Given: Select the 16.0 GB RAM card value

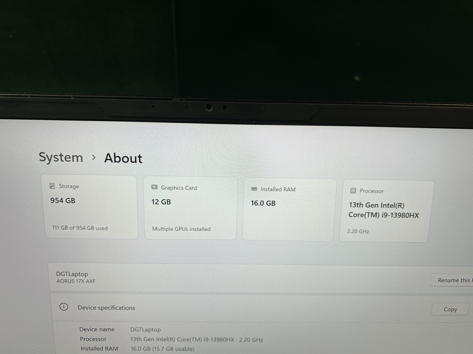Looking at the screenshot, I should point(263,203).
